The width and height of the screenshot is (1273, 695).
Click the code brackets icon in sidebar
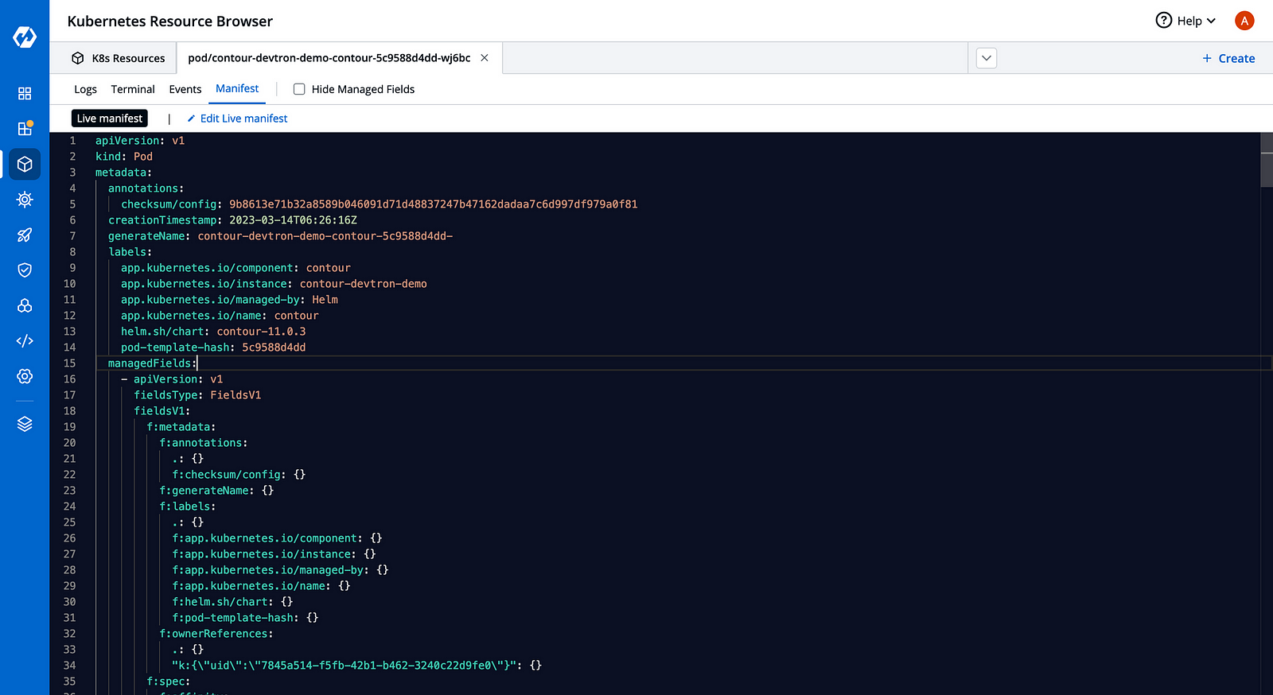click(x=25, y=341)
